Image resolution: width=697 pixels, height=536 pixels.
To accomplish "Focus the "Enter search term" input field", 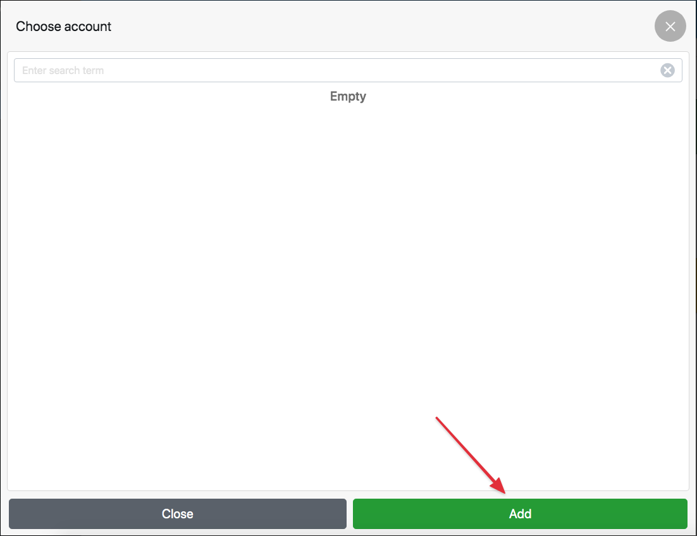I will [335, 70].
